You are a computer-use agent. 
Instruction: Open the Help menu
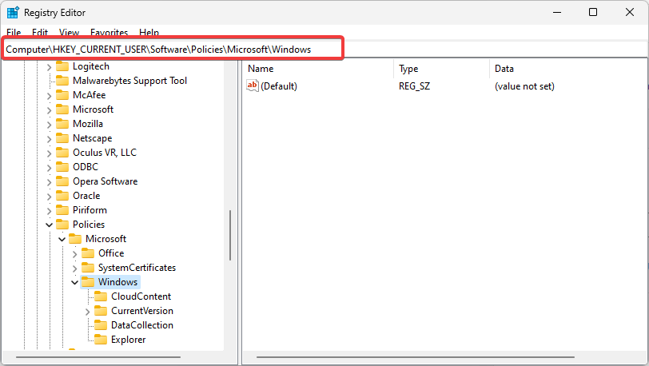pyautogui.click(x=149, y=32)
